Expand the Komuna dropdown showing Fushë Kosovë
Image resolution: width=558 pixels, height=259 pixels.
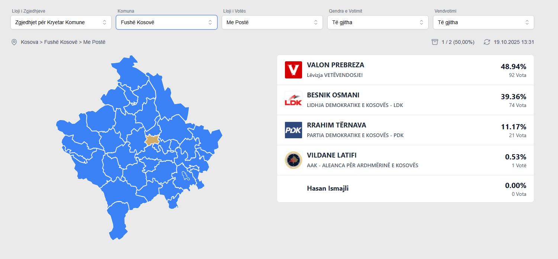pyautogui.click(x=167, y=22)
